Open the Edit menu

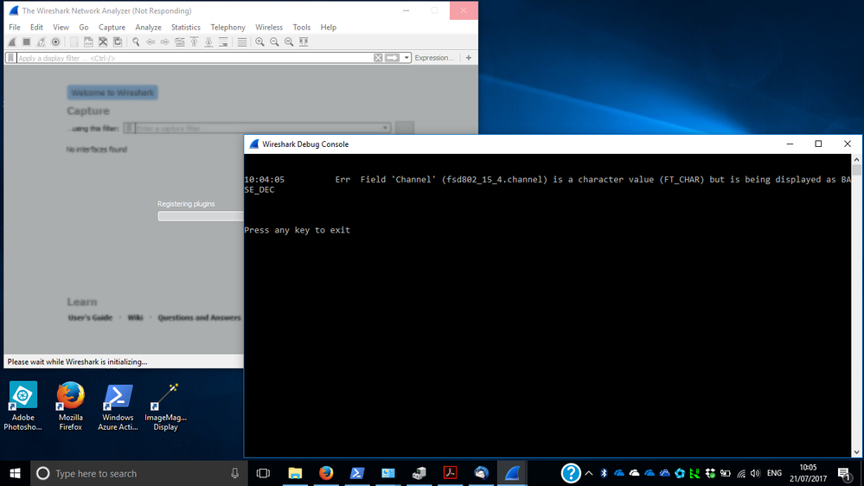coord(36,27)
